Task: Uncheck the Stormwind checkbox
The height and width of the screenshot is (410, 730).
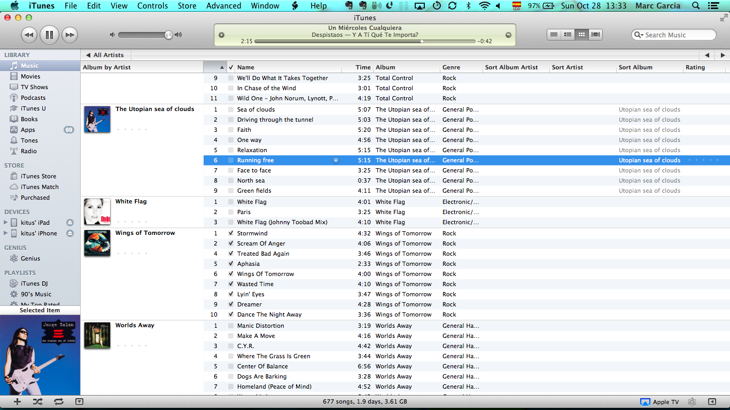Action: tap(231, 233)
